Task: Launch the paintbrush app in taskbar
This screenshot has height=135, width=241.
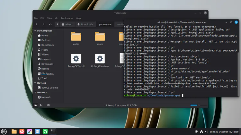Action: [x=30, y=131]
